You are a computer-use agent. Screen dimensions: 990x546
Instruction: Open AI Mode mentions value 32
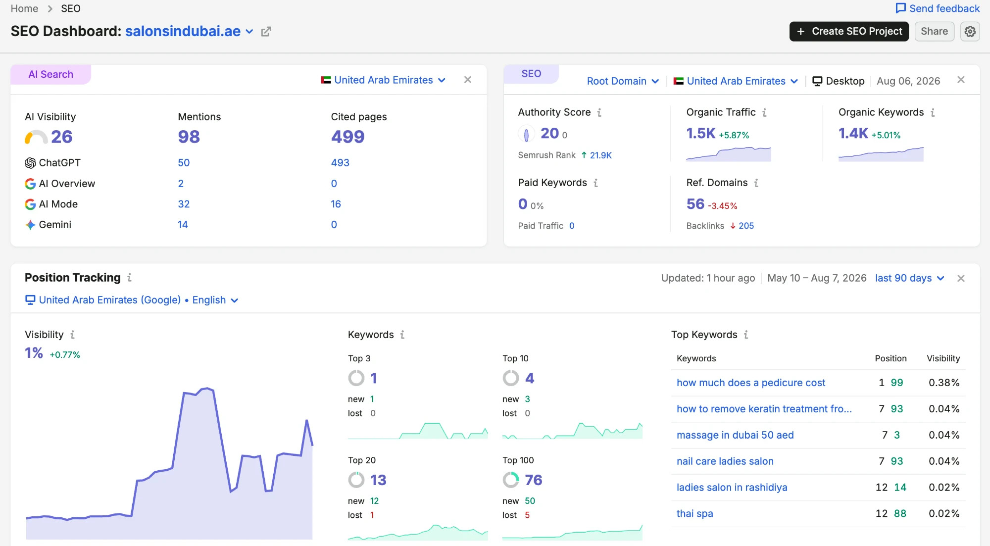coord(184,204)
